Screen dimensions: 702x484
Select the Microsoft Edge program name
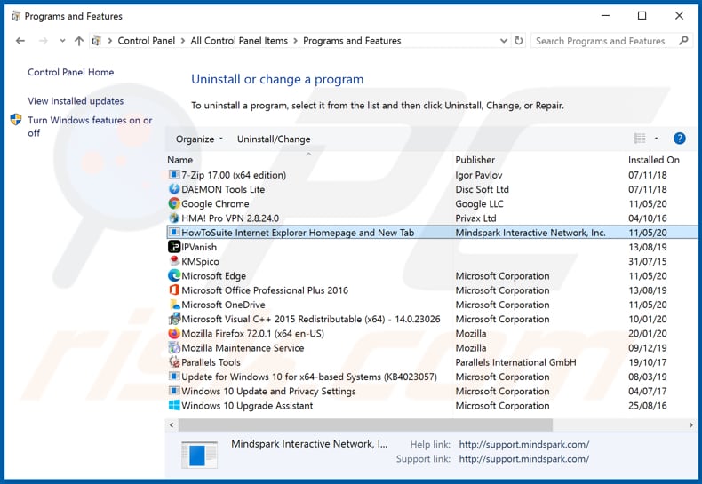(x=213, y=276)
